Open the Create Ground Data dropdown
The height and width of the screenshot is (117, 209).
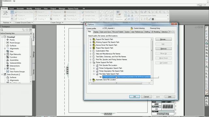24,22
